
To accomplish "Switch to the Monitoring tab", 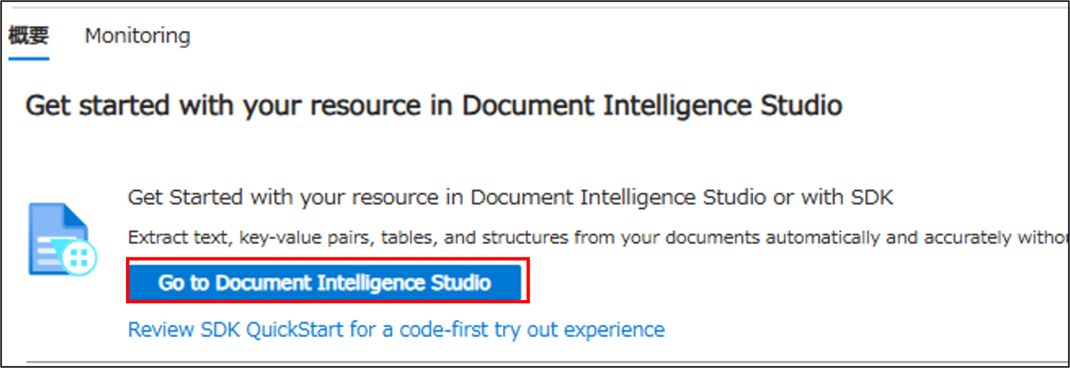I will (137, 35).
